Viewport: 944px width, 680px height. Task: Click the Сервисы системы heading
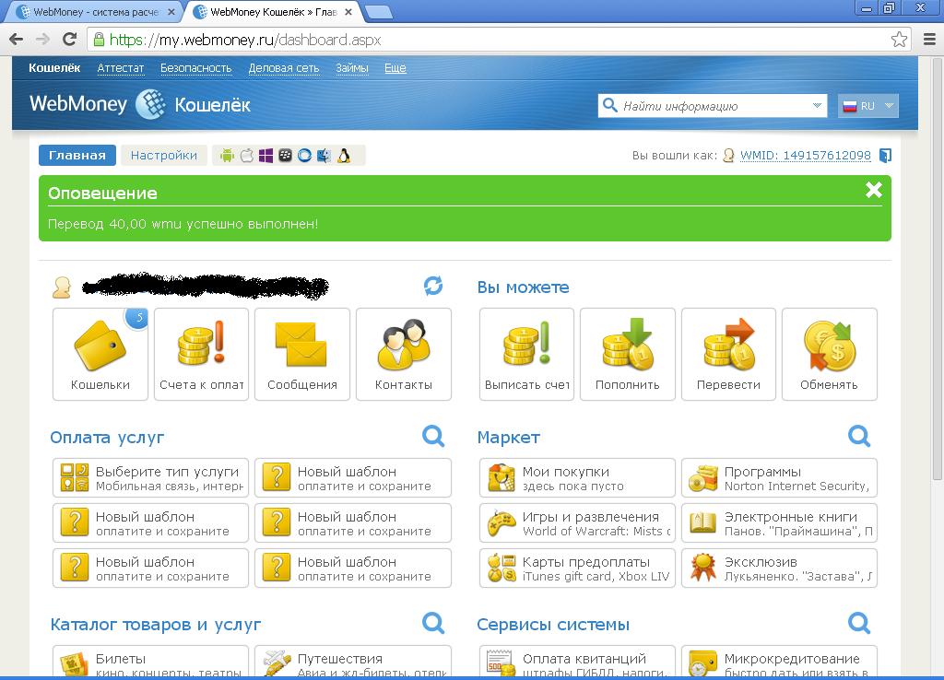553,625
